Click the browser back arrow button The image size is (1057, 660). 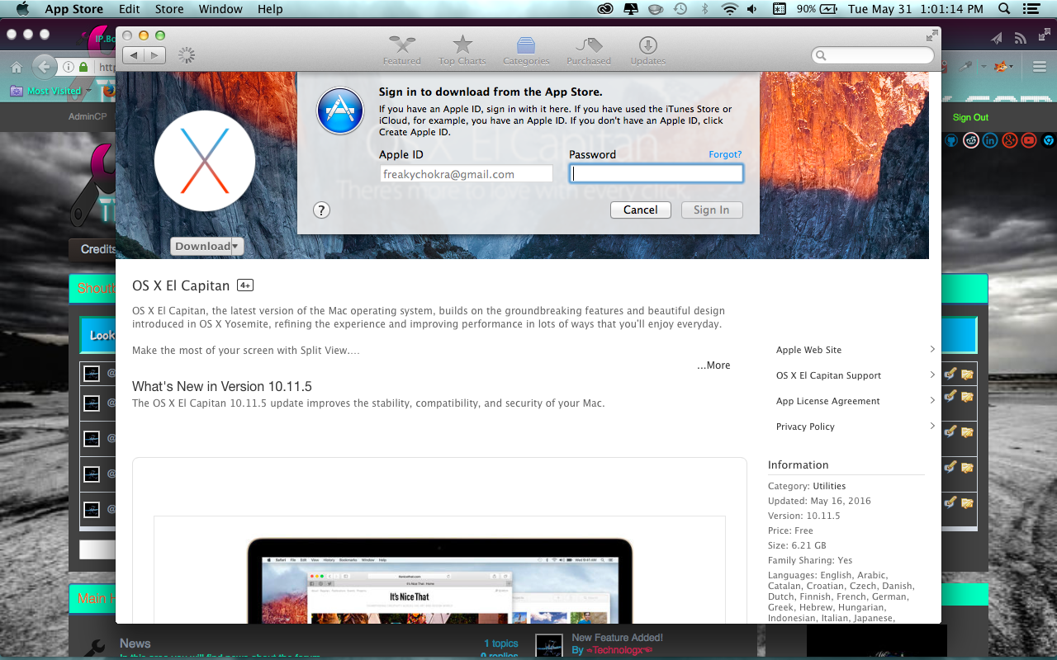tap(44, 67)
